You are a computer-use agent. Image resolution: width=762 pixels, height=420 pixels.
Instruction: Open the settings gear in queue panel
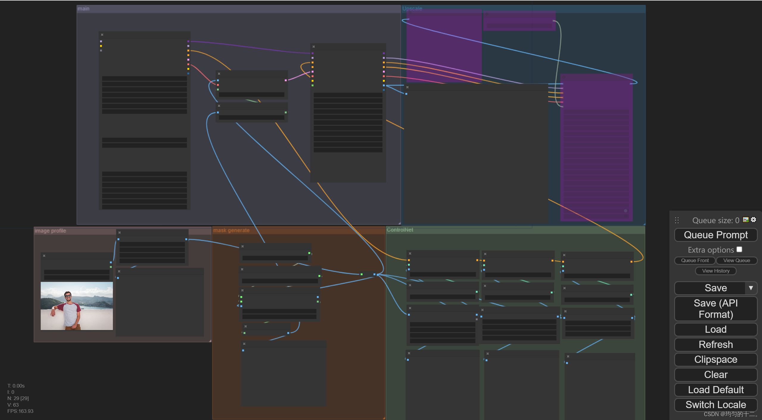point(753,220)
